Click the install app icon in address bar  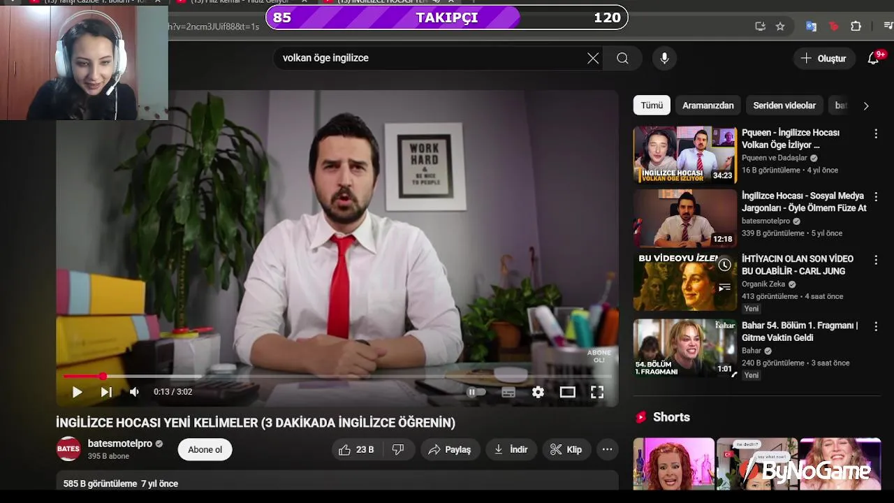click(x=761, y=27)
